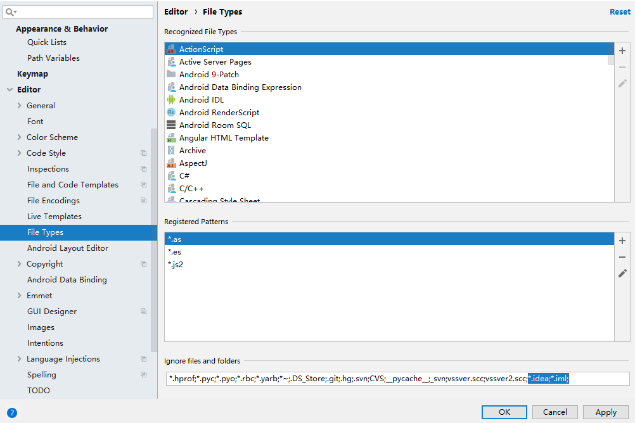
Task: Open the Keymap settings page
Action: coord(33,74)
